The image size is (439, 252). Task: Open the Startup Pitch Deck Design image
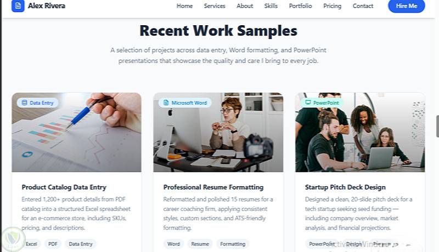click(360, 137)
